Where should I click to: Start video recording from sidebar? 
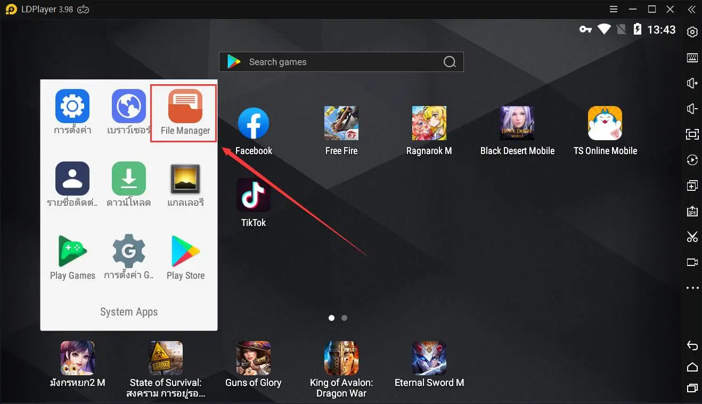coord(692,262)
